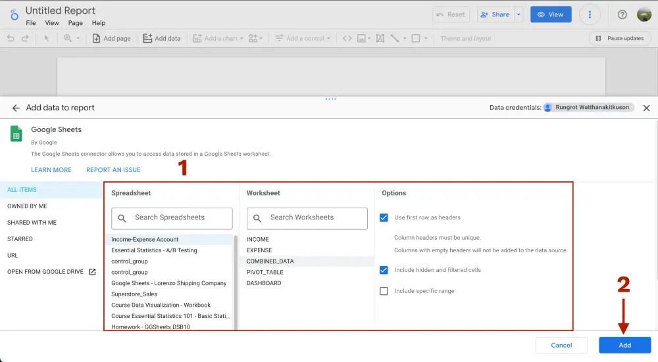Click the back arrow beside Add data to report
658x362 pixels.
tap(16, 108)
